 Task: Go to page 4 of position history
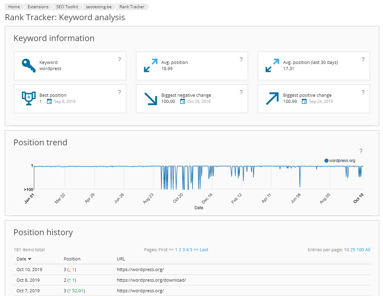pyautogui.click(x=187, y=250)
